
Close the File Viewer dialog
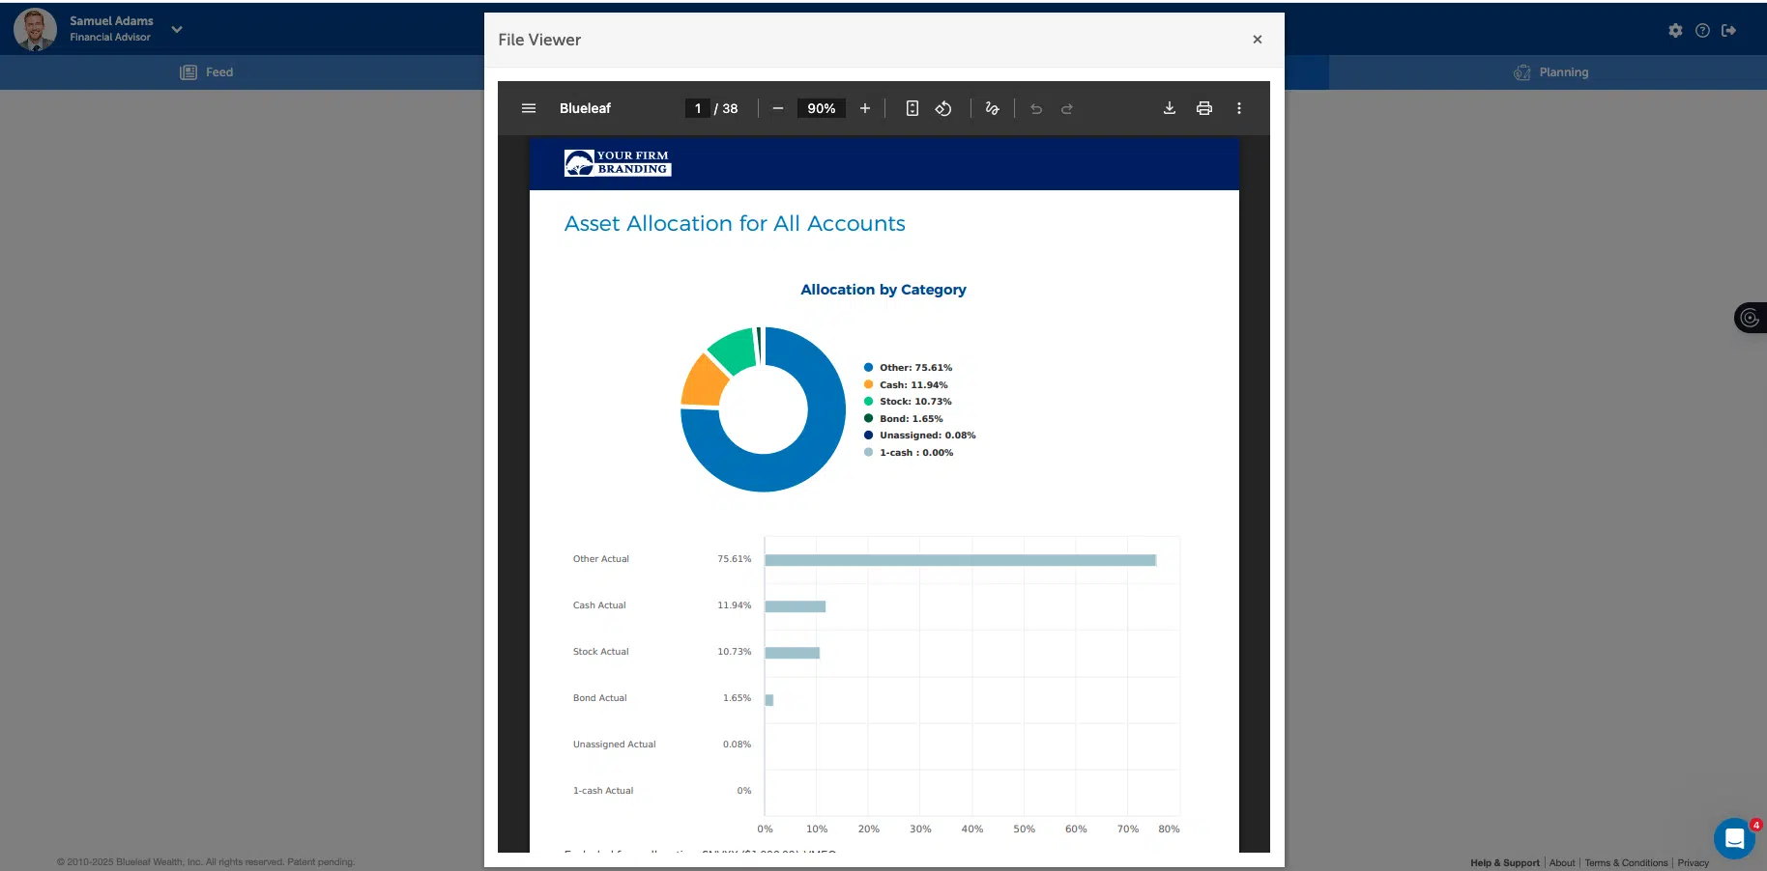coord(1257,40)
